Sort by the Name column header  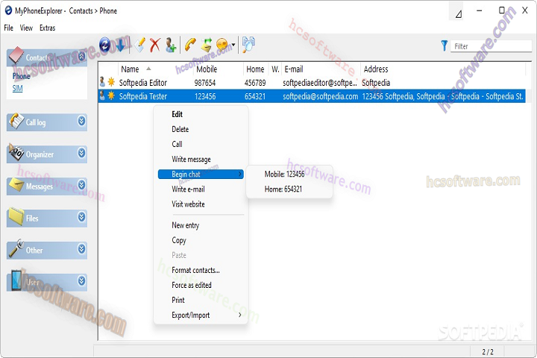coord(156,69)
